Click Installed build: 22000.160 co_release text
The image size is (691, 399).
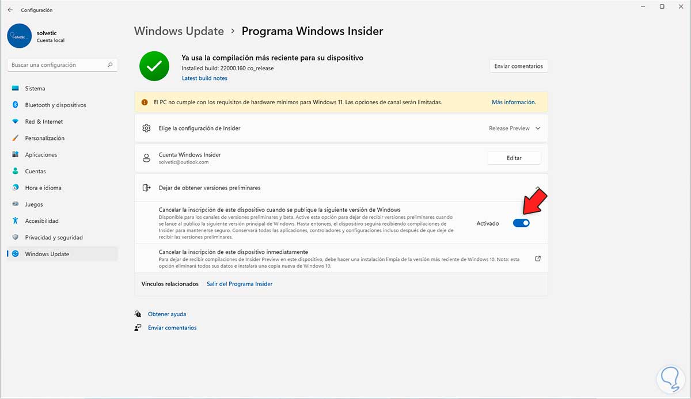[x=227, y=69]
